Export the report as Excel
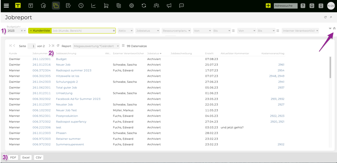The image size is (337, 163). point(26,157)
